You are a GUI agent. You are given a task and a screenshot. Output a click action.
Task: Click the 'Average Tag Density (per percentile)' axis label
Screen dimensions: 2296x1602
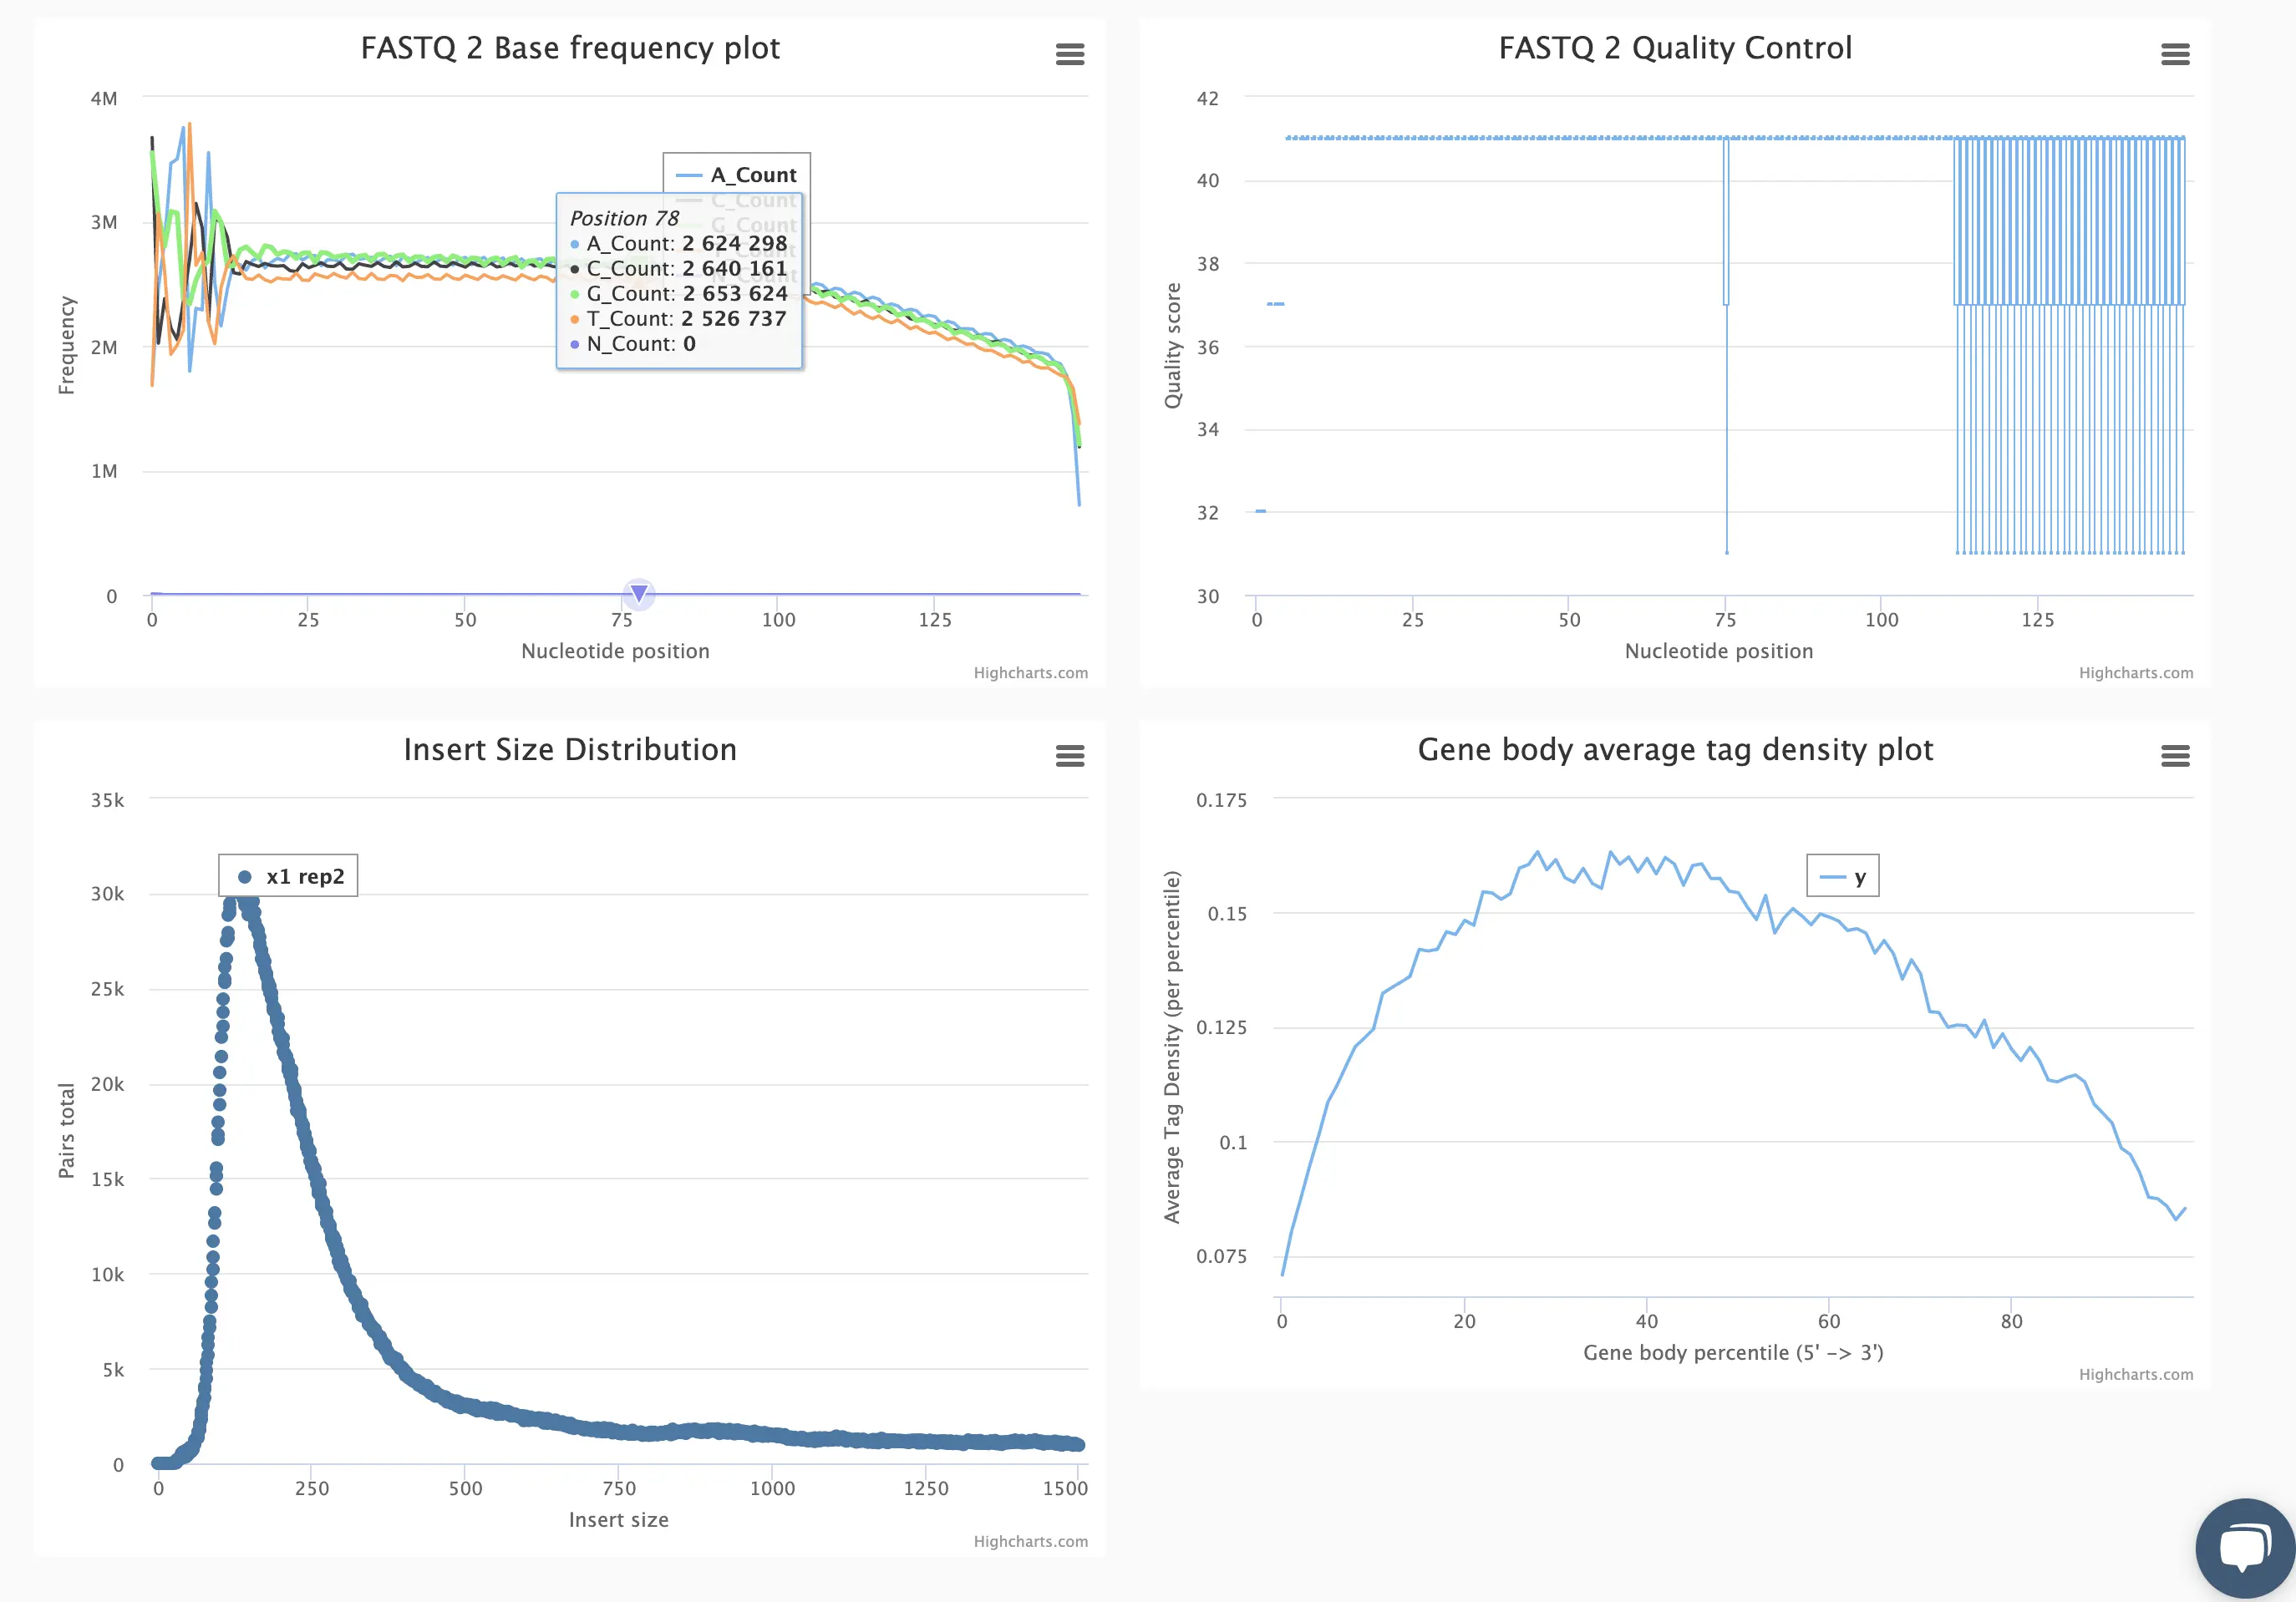(x=1172, y=1047)
